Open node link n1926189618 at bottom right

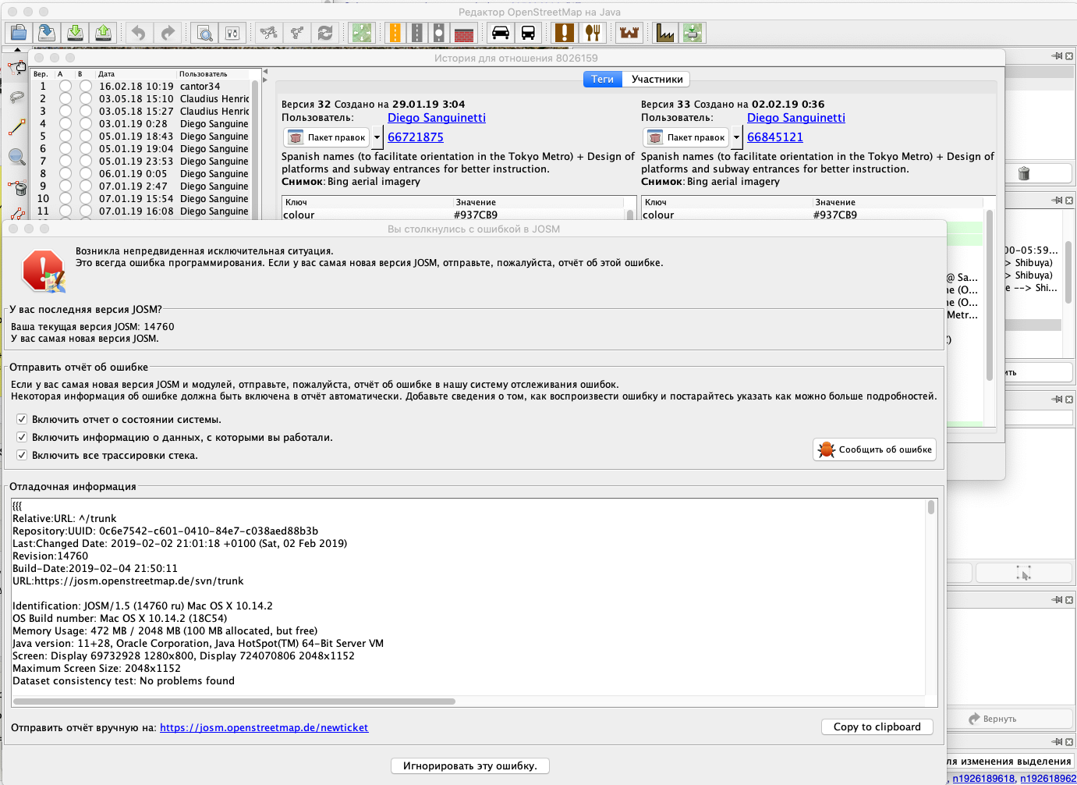(x=983, y=778)
